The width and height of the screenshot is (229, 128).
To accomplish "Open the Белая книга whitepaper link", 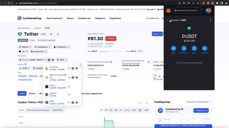I will click(x=39, y=52).
